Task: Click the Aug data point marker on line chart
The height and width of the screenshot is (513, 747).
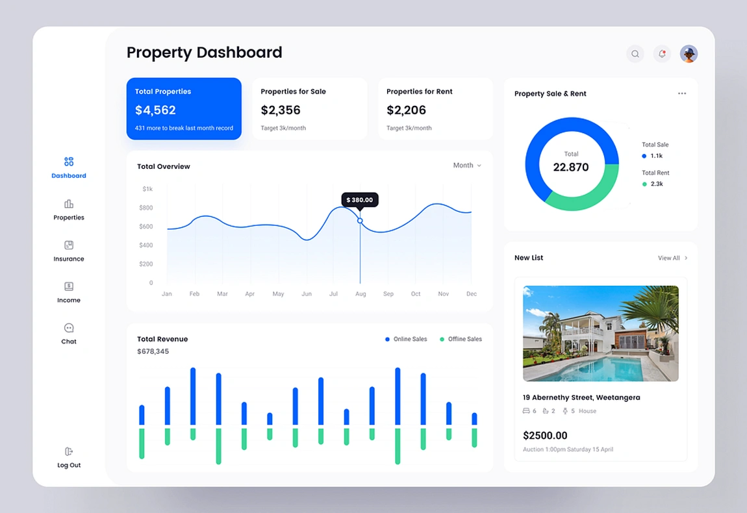Action: [361, 221]
